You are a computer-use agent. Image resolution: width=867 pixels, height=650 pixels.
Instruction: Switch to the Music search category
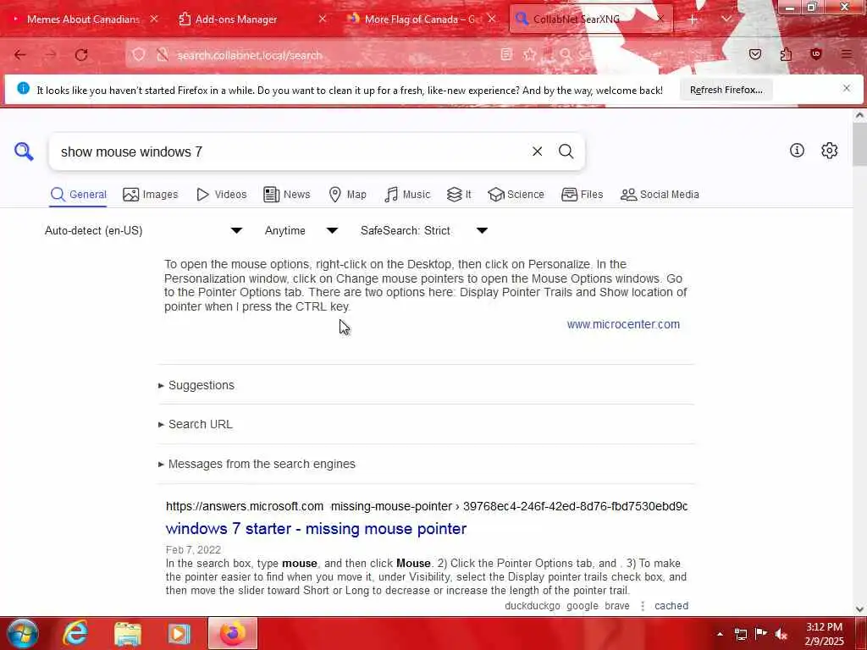pyautogui.click(x=407, y=195)
